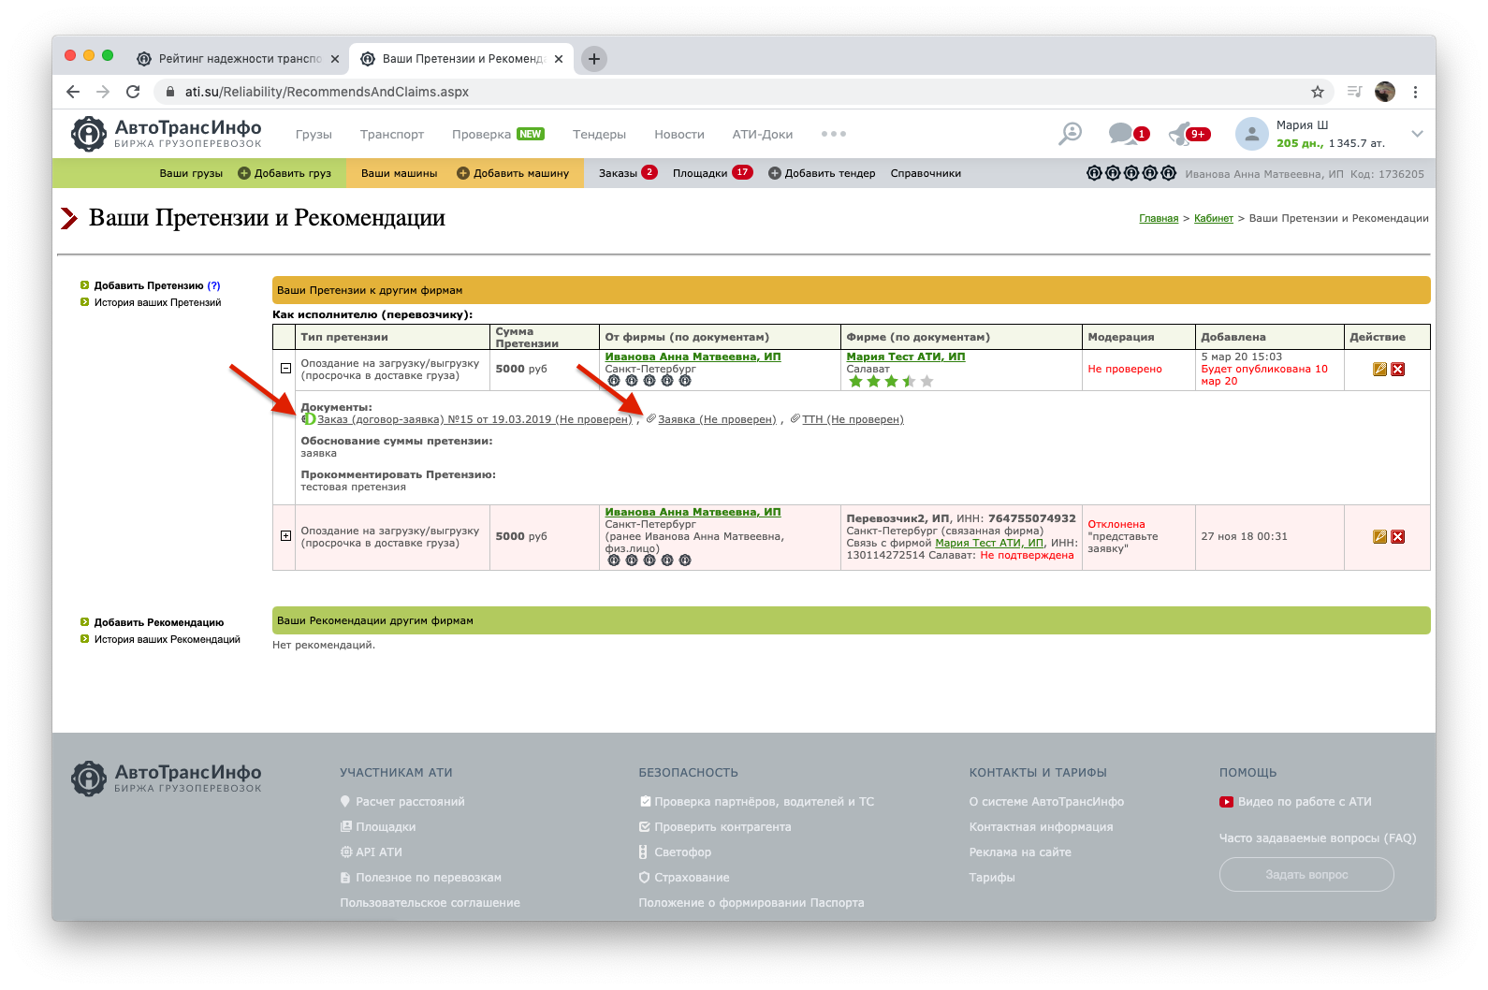1488x990 pixels.
Task: Open ТТН (Не проверен) document
Action: pos(853,419)
